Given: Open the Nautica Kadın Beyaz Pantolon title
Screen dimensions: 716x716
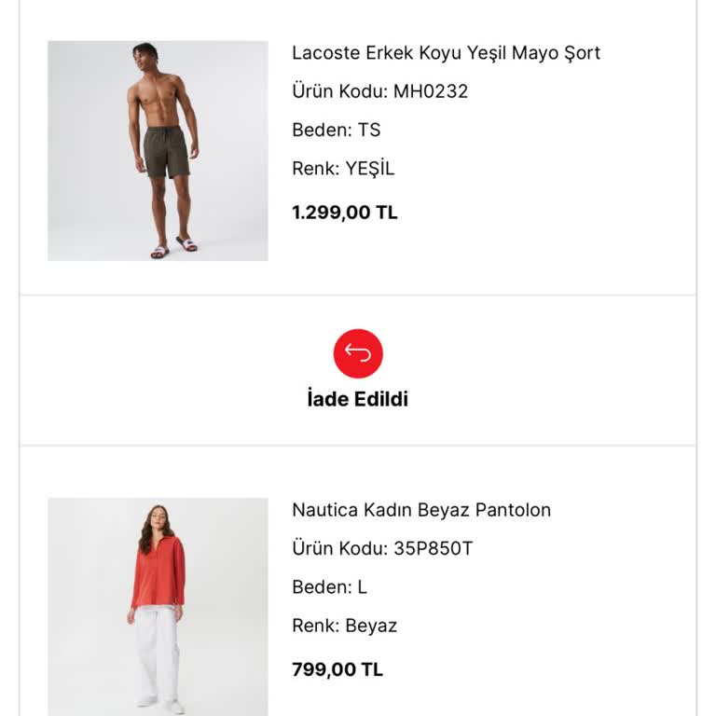Looking at the screenshot, I should coord(421,510).
